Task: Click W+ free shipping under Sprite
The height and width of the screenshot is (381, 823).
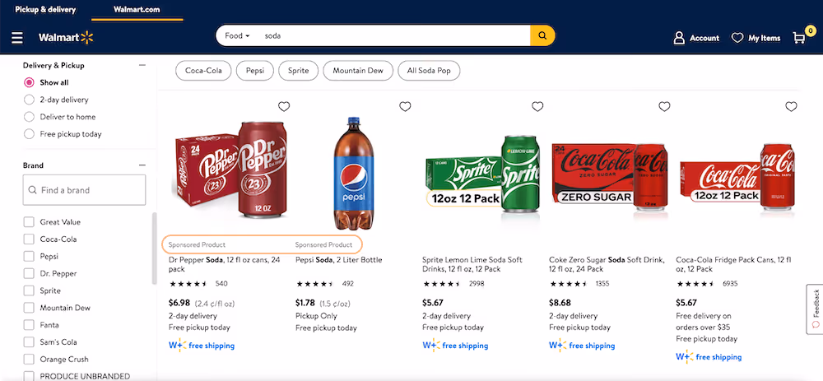Action: [455, 346]
